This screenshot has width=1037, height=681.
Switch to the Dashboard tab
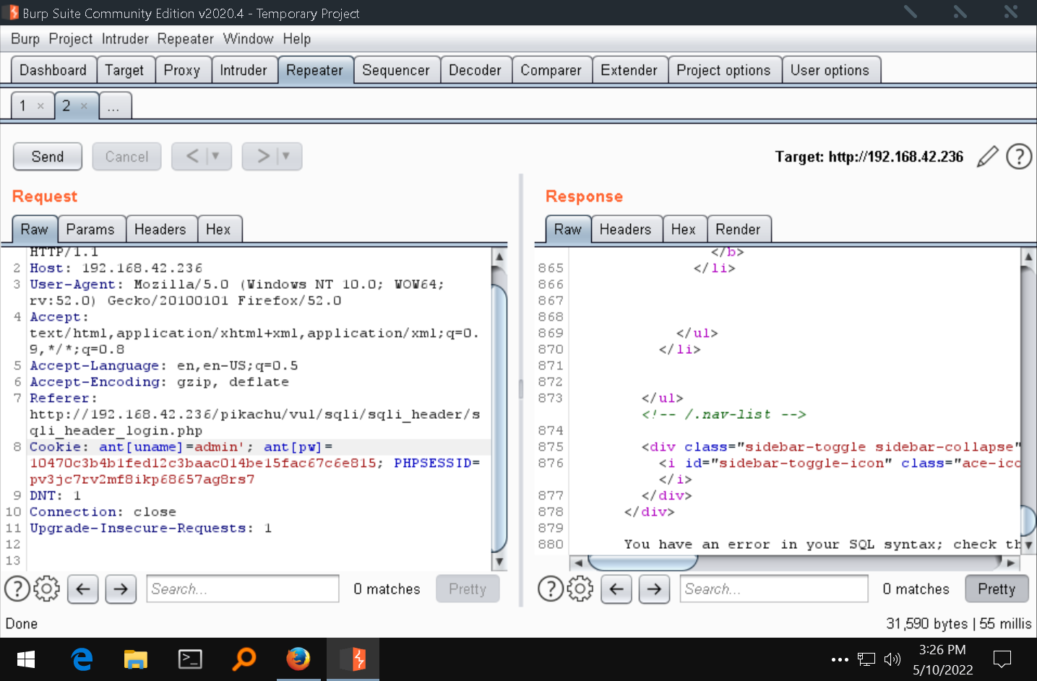(x=53, y=70)
